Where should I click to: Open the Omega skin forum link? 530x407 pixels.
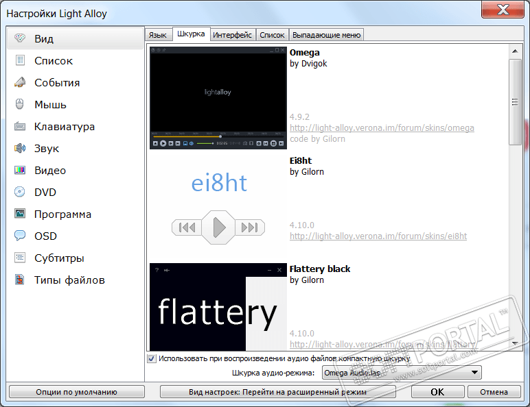[382, 128]
